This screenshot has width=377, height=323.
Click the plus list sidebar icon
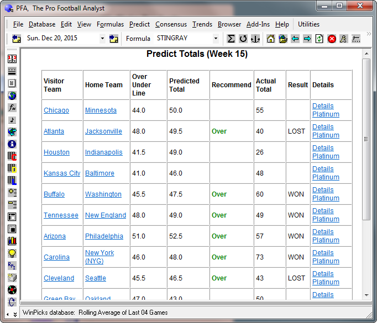pyautogui.click(x=12, y=193)
